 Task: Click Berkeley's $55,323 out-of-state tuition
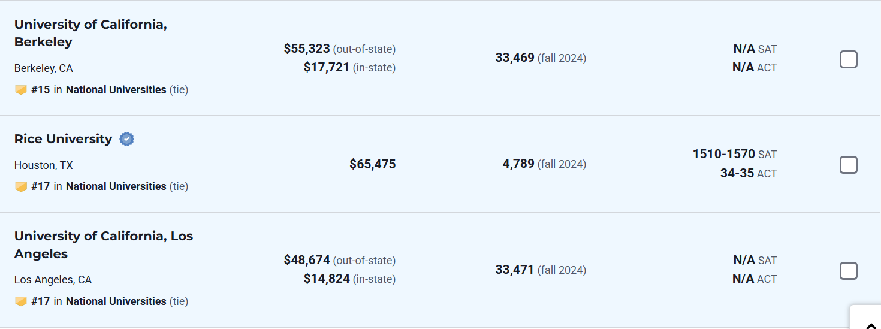(307, 49)
